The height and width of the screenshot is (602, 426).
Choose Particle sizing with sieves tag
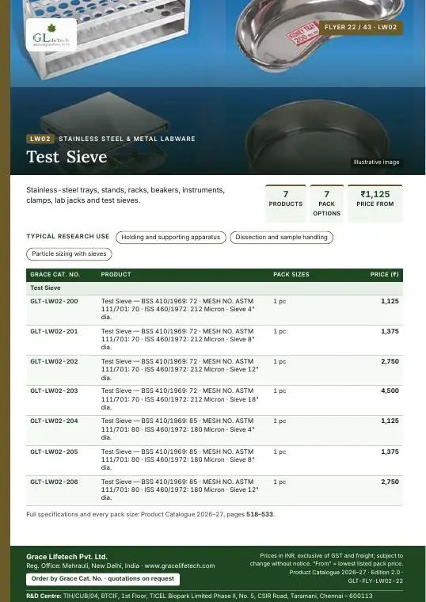point(69,253)
